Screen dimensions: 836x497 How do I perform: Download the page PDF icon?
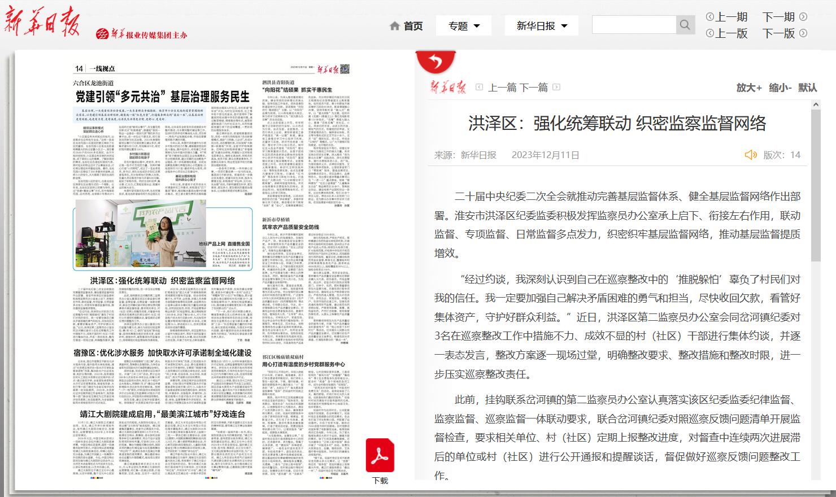(380, 455)
